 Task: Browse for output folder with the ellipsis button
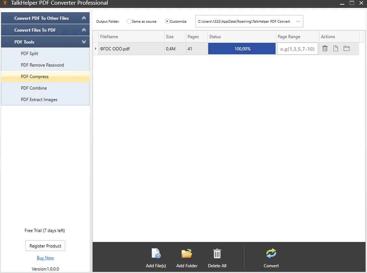(298, 21)
